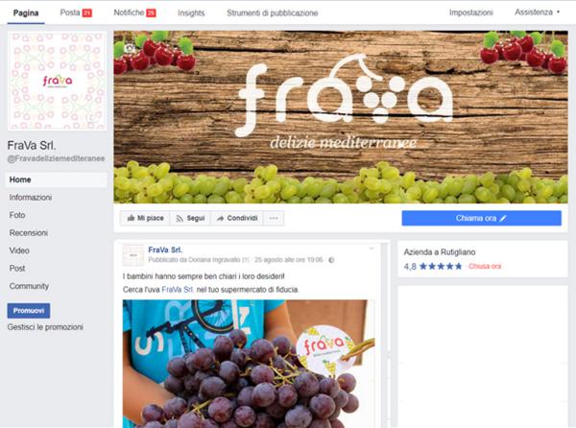Screen dimensions: 576x428
Task: Open the Assistenza dropdown menu
Action: [537, 12]
